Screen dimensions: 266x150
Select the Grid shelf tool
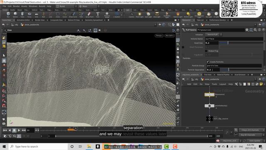pyautogui.click(x=37, y=15)
